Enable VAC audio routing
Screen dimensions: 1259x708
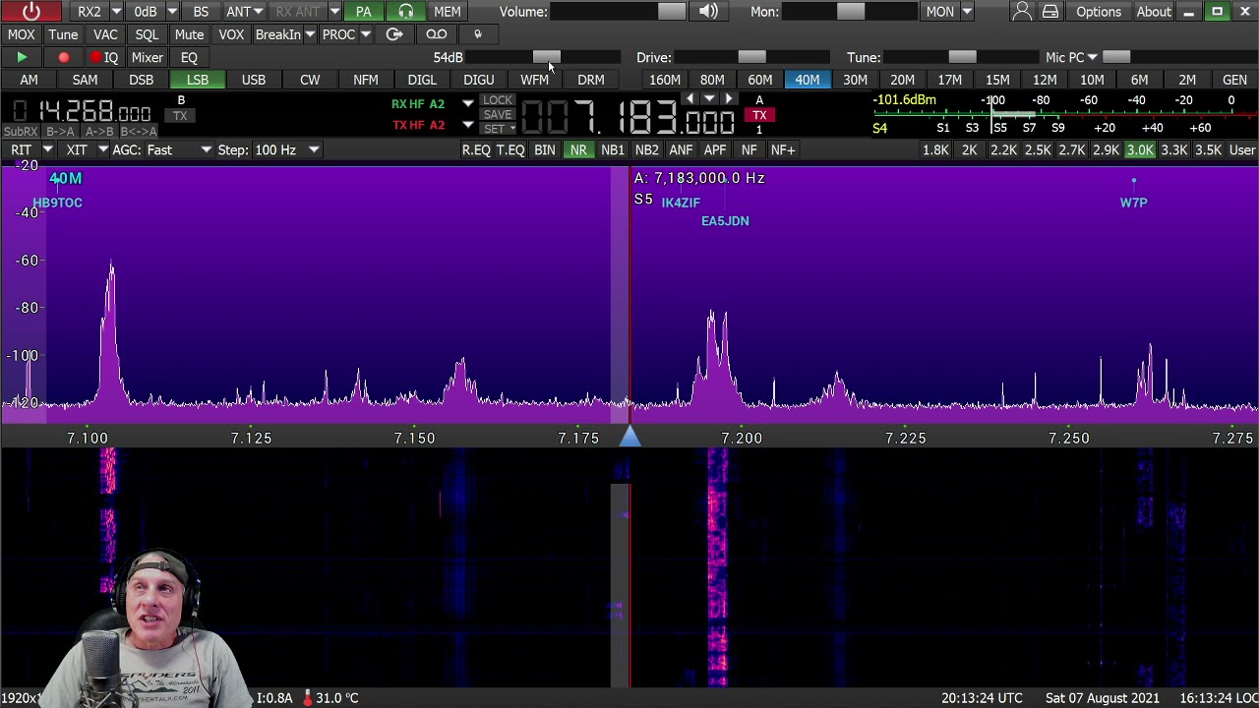coord(105,34)
